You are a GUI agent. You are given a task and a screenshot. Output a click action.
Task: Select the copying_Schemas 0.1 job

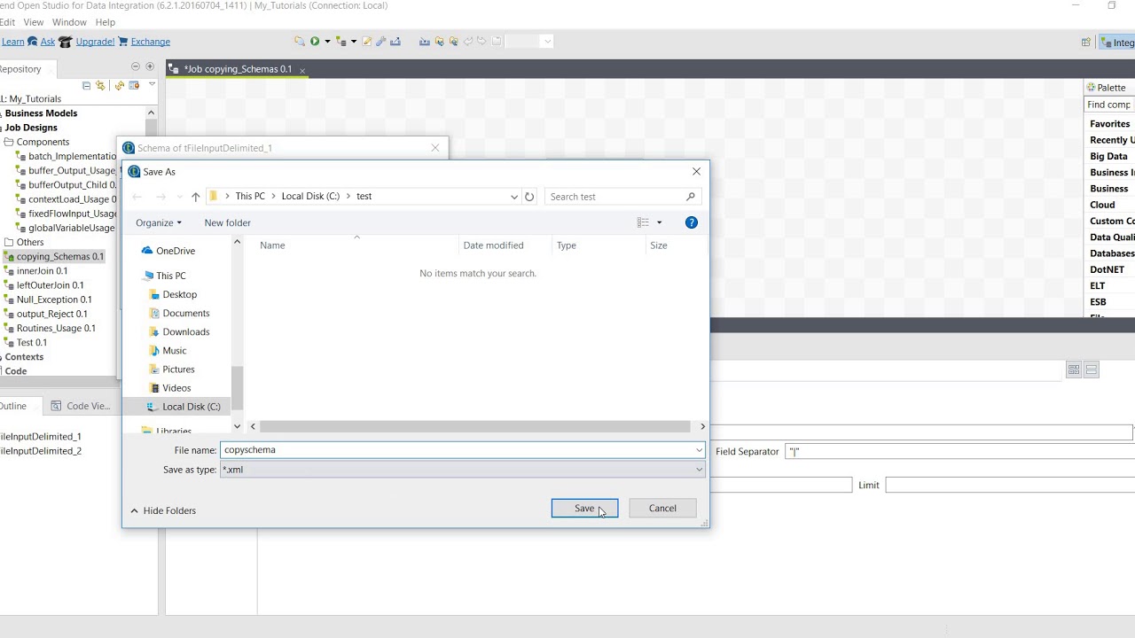[x=54, y=256]
